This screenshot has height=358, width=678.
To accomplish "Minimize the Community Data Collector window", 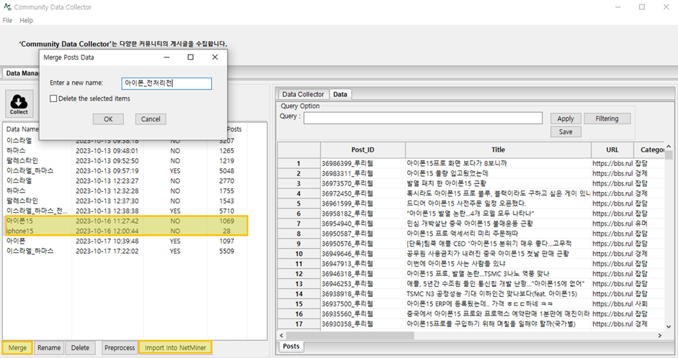I will [x=618, y=7].
